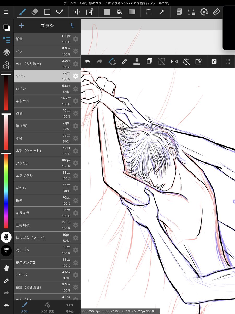235x314 pixels.
Task: Open settings gear for Gペン brush
Action: (x=75, y=76)
